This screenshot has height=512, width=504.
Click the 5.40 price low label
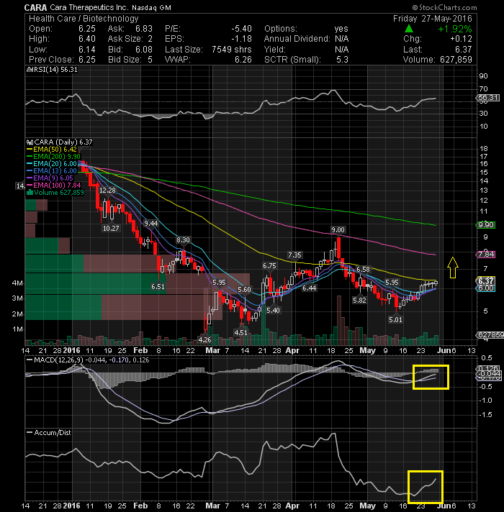273,310
